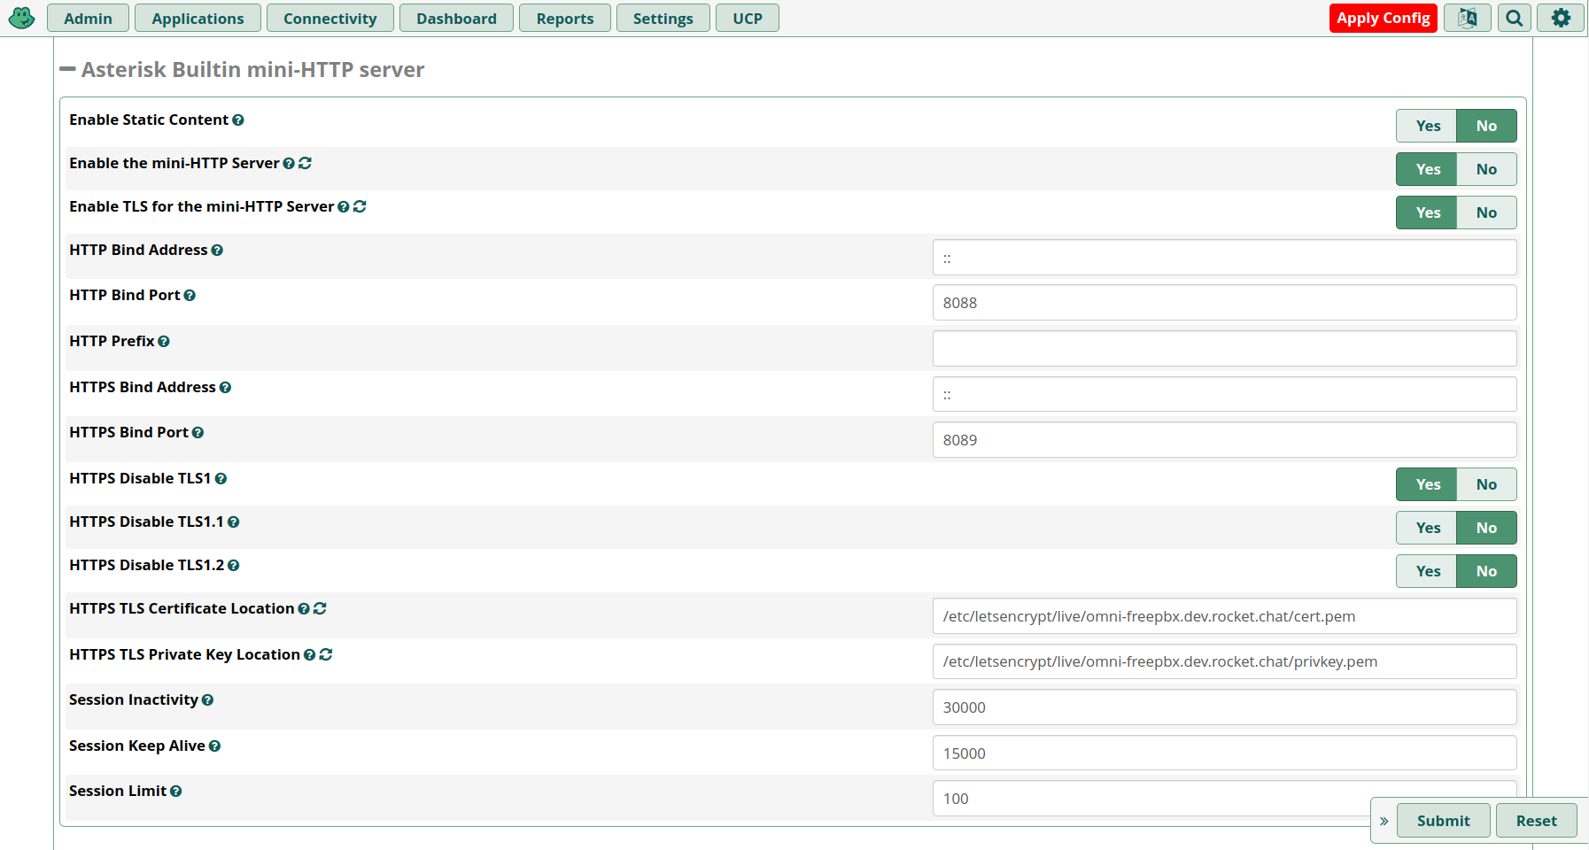
Task: Collapse the Asterisk Builtin mini-HTTP server section
Action: click(67, 70)
